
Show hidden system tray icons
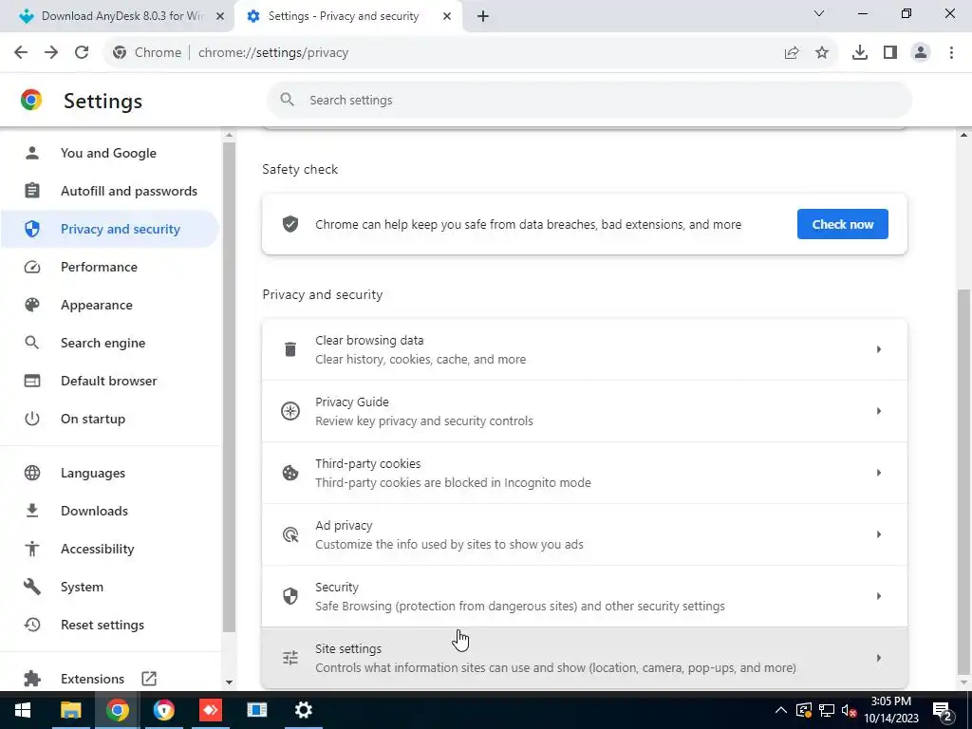pyautogui.click(x=781, y=710)
